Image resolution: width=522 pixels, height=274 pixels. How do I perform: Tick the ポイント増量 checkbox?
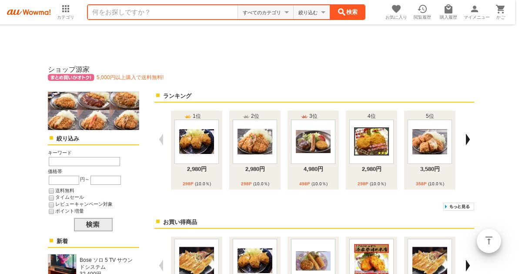point(51,211)
